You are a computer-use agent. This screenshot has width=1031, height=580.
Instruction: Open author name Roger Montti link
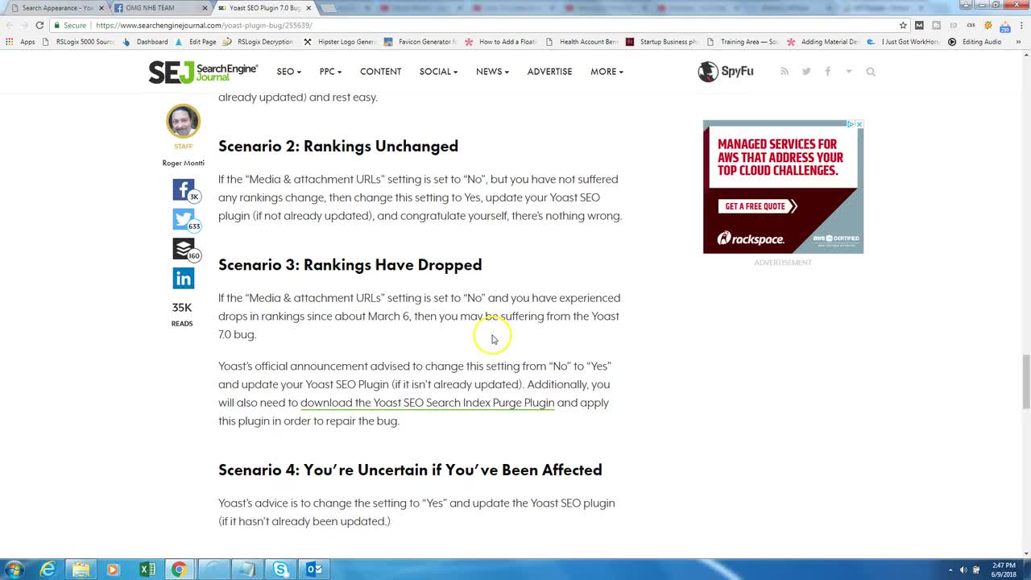[183, 163]
